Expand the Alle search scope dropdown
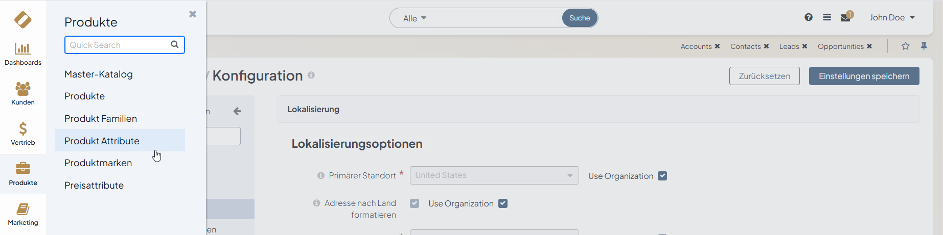The width and height of the screenshot is (943, 235). coord(415,18)
